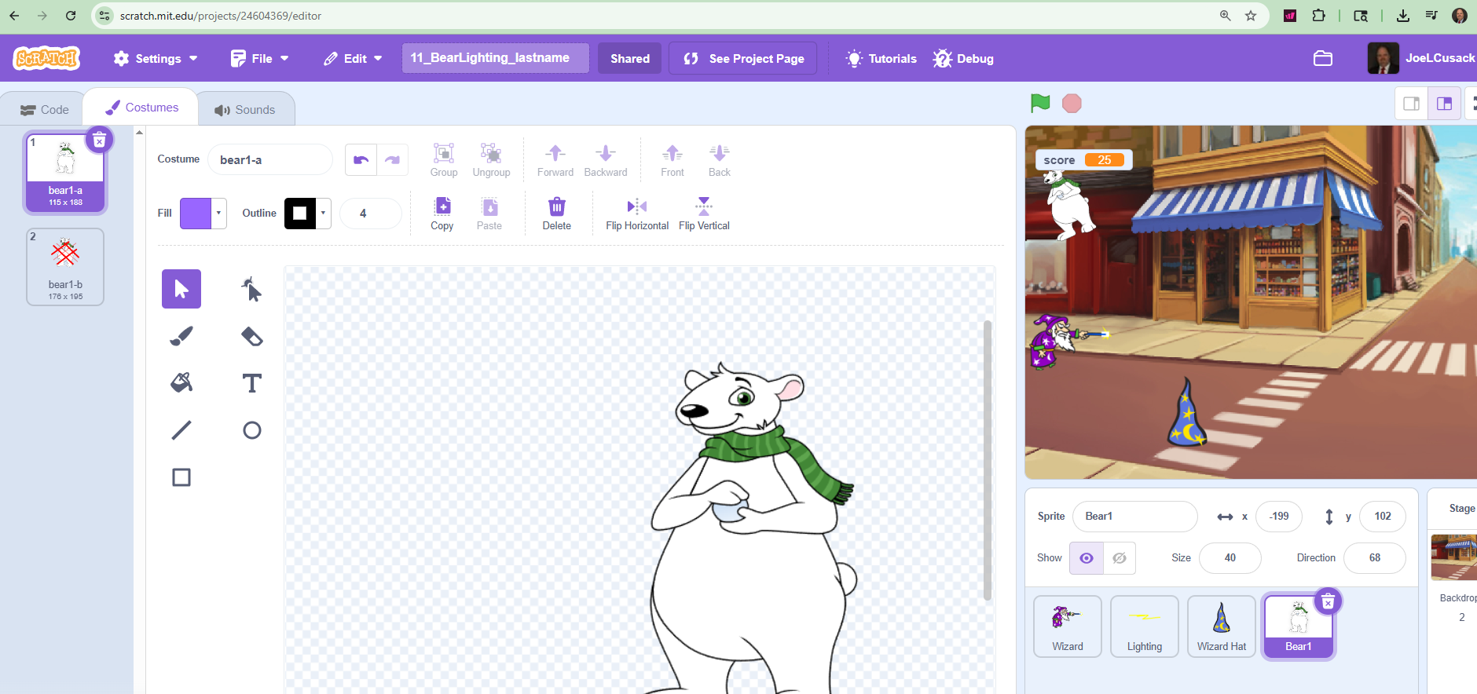This screenshot has height=694, width=1477.
Task: Click the green flag to run
Action: click(1040, 103)
